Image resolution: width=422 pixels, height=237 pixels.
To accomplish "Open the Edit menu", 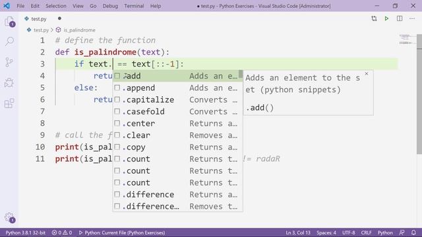I will pyautogui.click(x=35, y=6).
